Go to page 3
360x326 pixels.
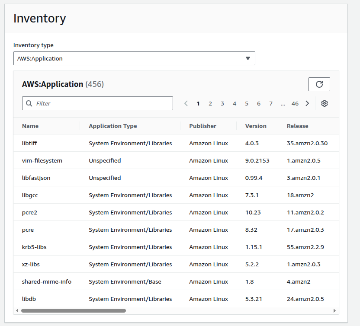click(x=222, y=104)
